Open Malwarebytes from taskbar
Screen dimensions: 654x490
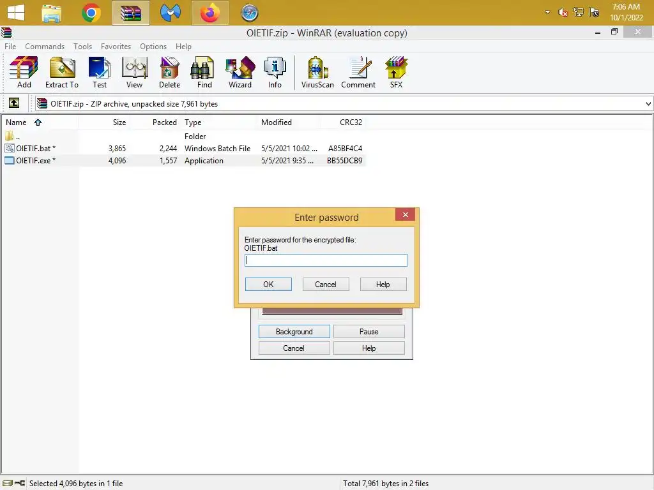click(x=170, y=13)
